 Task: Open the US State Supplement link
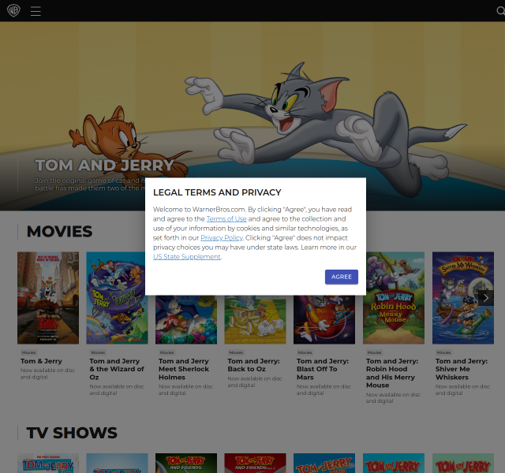click(187, 257)
